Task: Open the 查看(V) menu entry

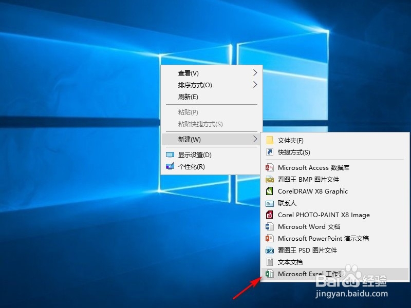Action: 212,73
